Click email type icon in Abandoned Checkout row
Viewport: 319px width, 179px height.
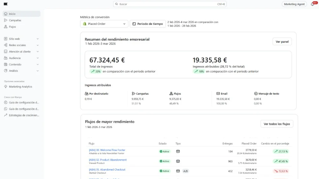coord(178,171)
